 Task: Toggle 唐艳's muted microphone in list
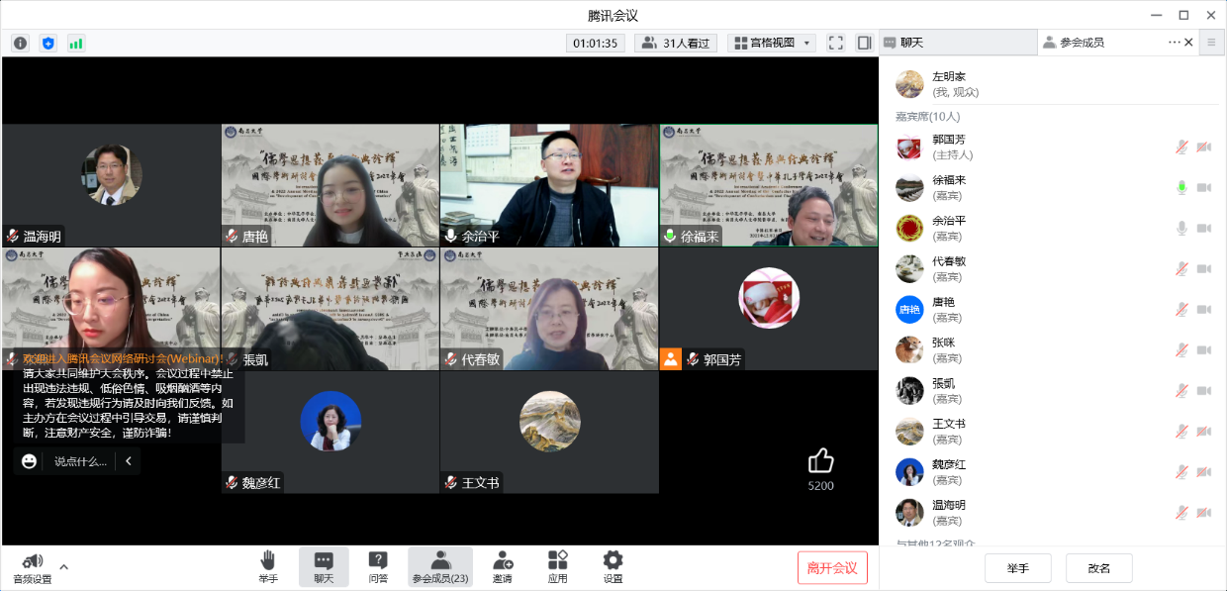point(1181,309)
